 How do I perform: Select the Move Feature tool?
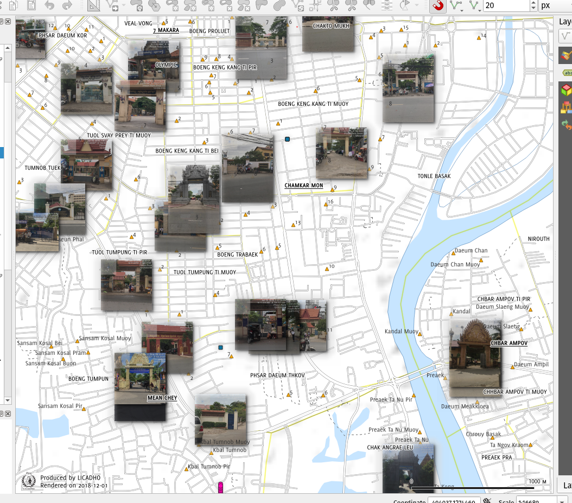(112, 5)
